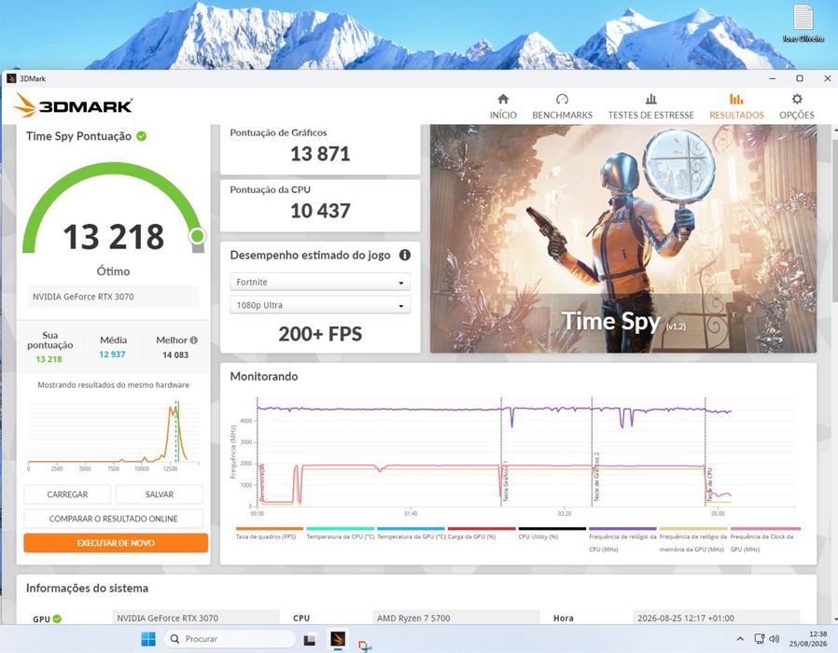838x653 pixels.
Task: Click Sua pontuação value 13 218
Action: click(49, 359)
